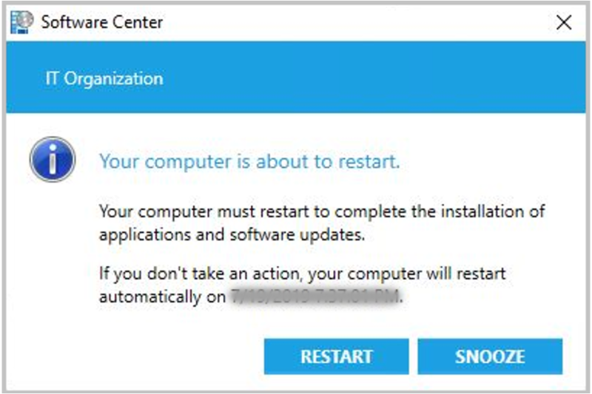This screenshot has width=592, height=394.
Task: Click the blue information icon
Action: (x=52, y=160)
